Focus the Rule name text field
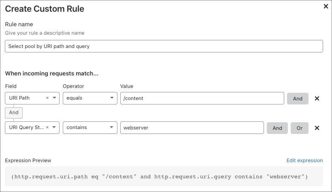 click(164, 46)
